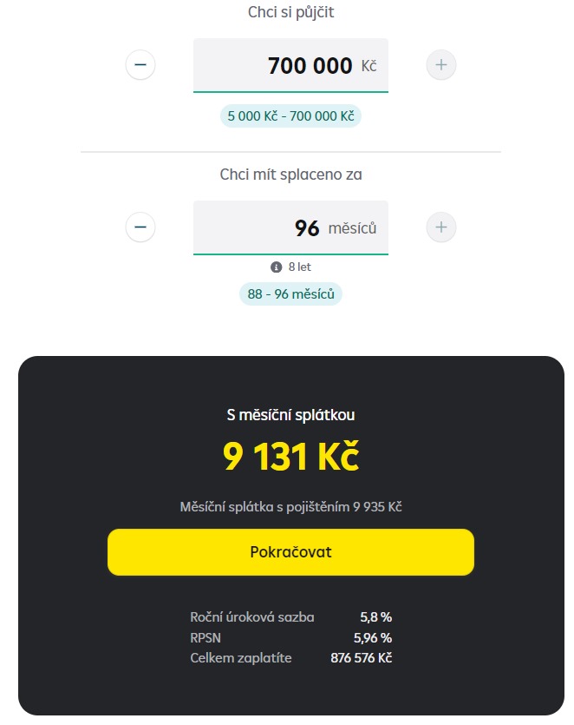Increase the loan amount with plus button

[441, 65]
